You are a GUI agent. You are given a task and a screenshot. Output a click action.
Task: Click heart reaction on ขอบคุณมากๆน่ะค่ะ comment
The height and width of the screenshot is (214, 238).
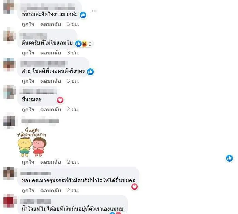tap(134, 186)
